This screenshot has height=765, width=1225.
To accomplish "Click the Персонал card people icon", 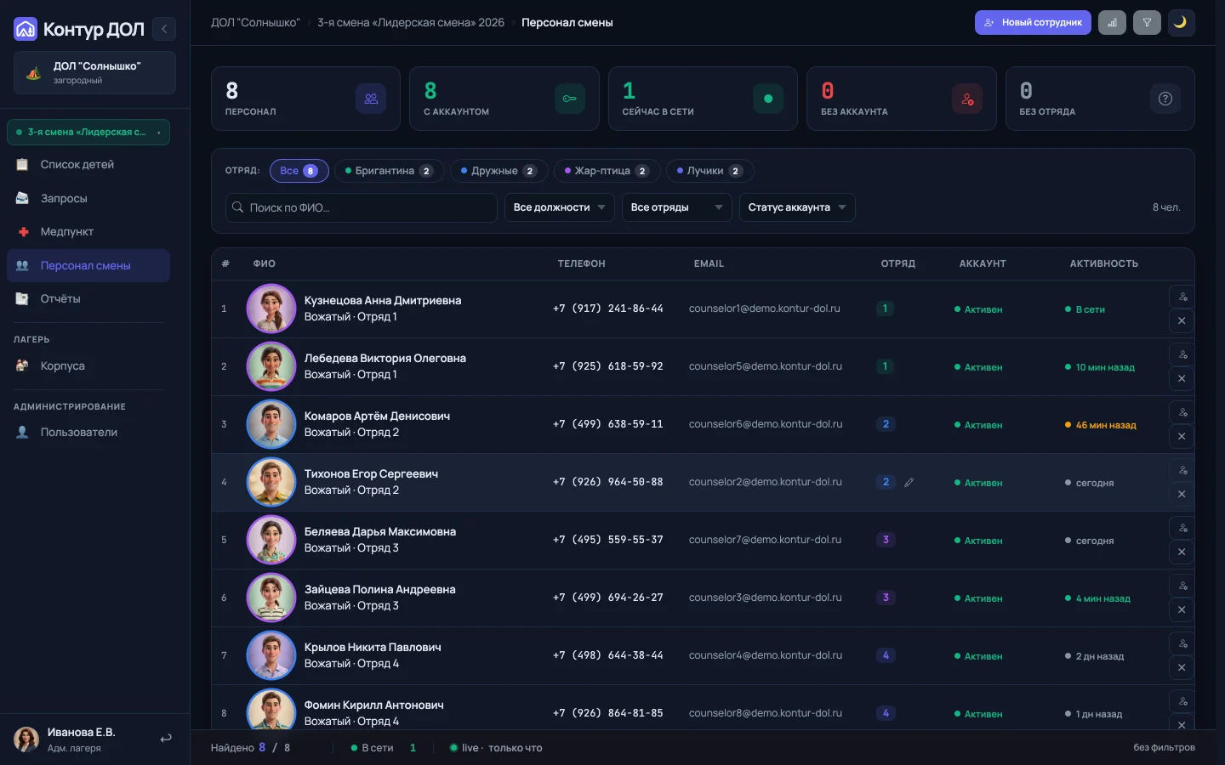I will (371, 99).
